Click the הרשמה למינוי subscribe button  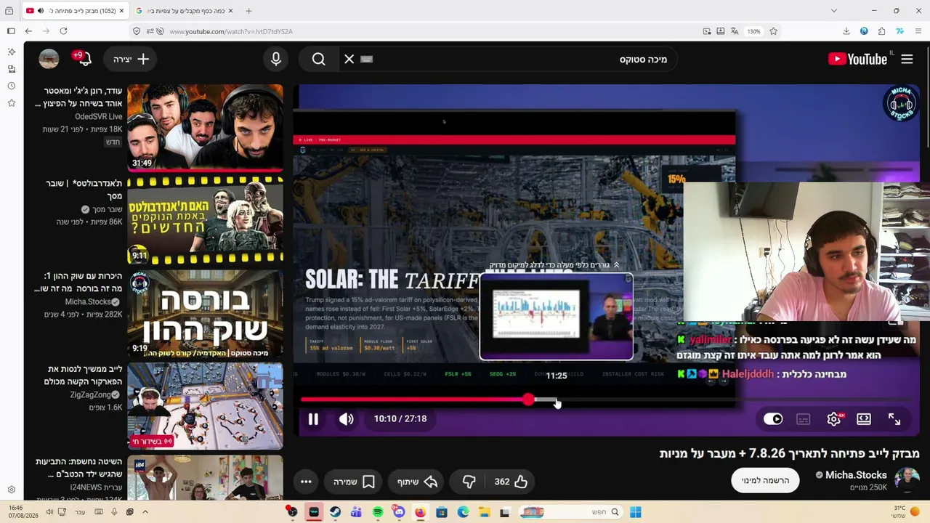(x=765, y=480)
